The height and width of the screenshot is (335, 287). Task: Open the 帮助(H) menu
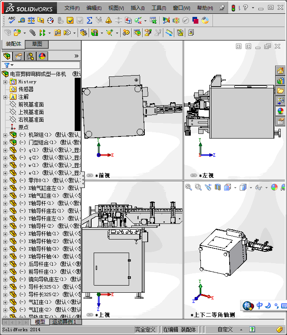(205, 8)
